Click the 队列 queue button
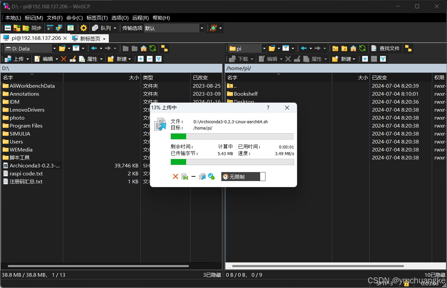The width and height of the screenshot is (447, 288). coord(102,28)
